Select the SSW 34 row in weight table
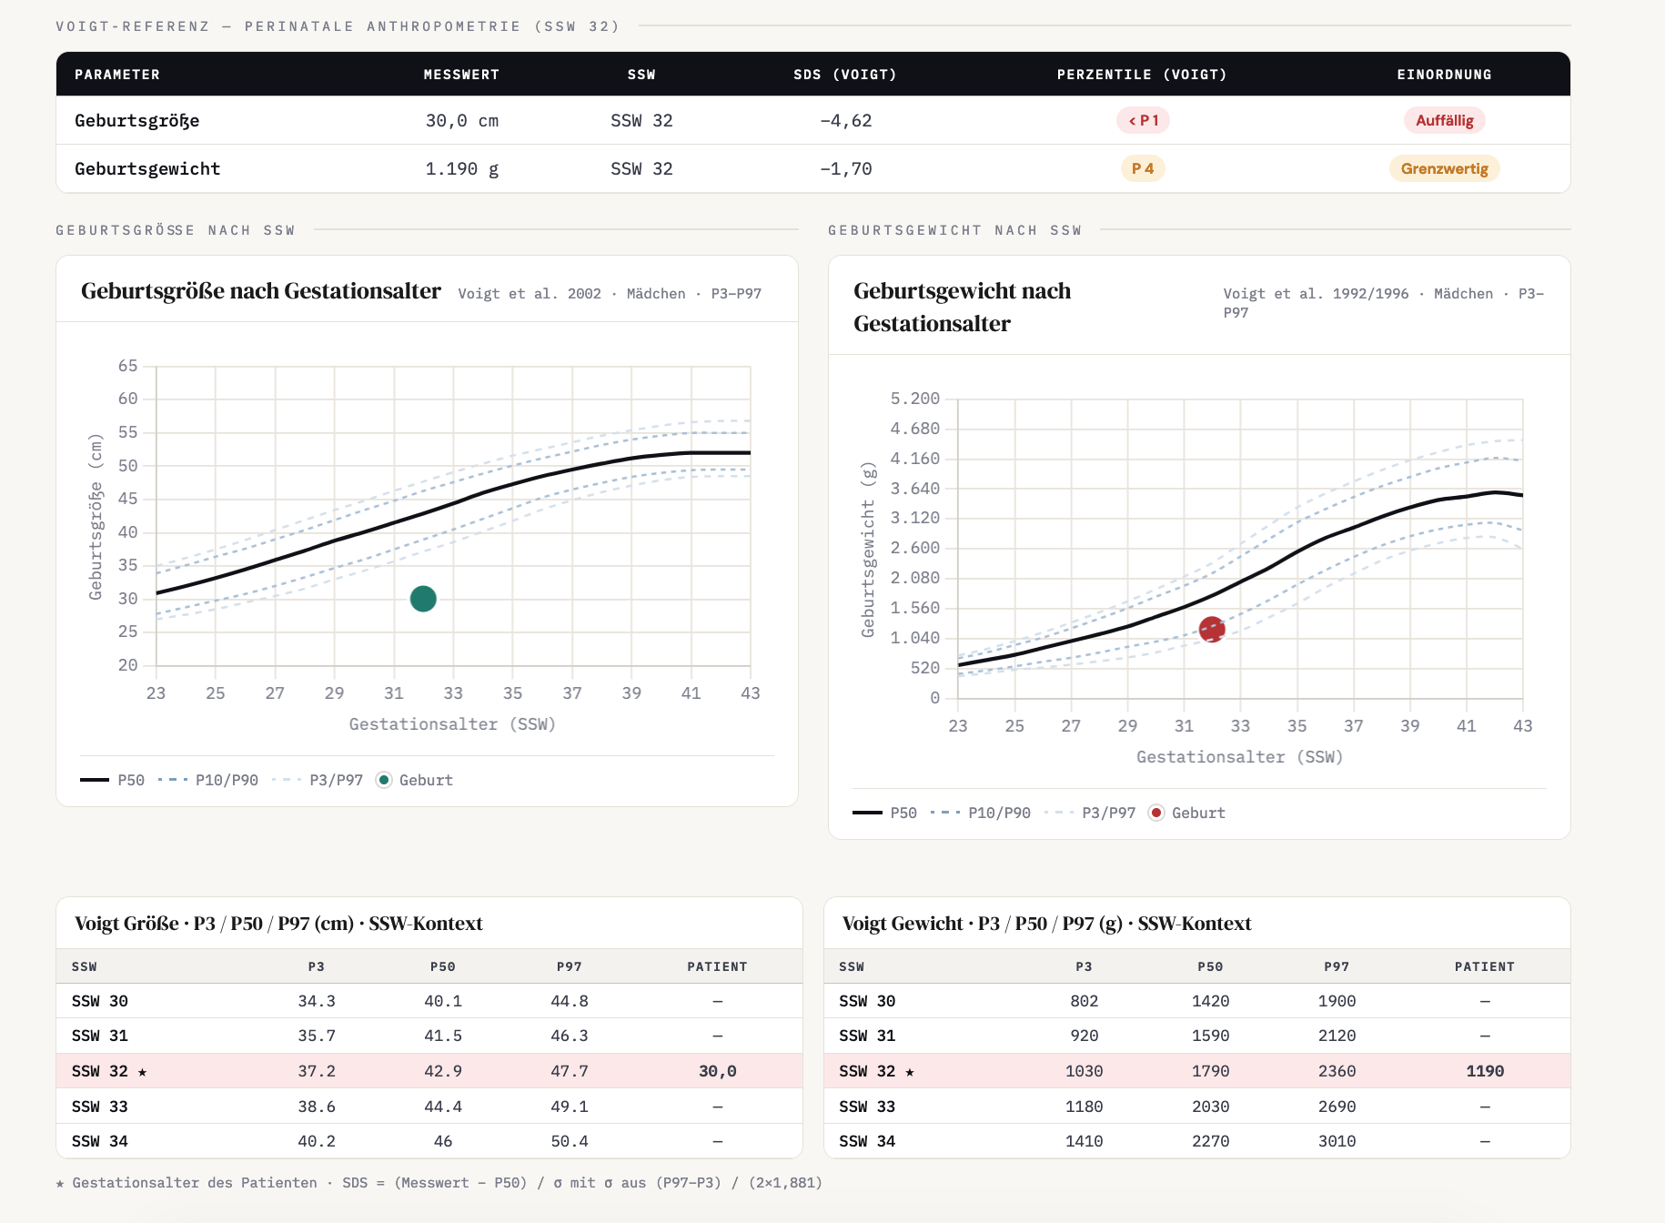 tap(1197, 1141)
